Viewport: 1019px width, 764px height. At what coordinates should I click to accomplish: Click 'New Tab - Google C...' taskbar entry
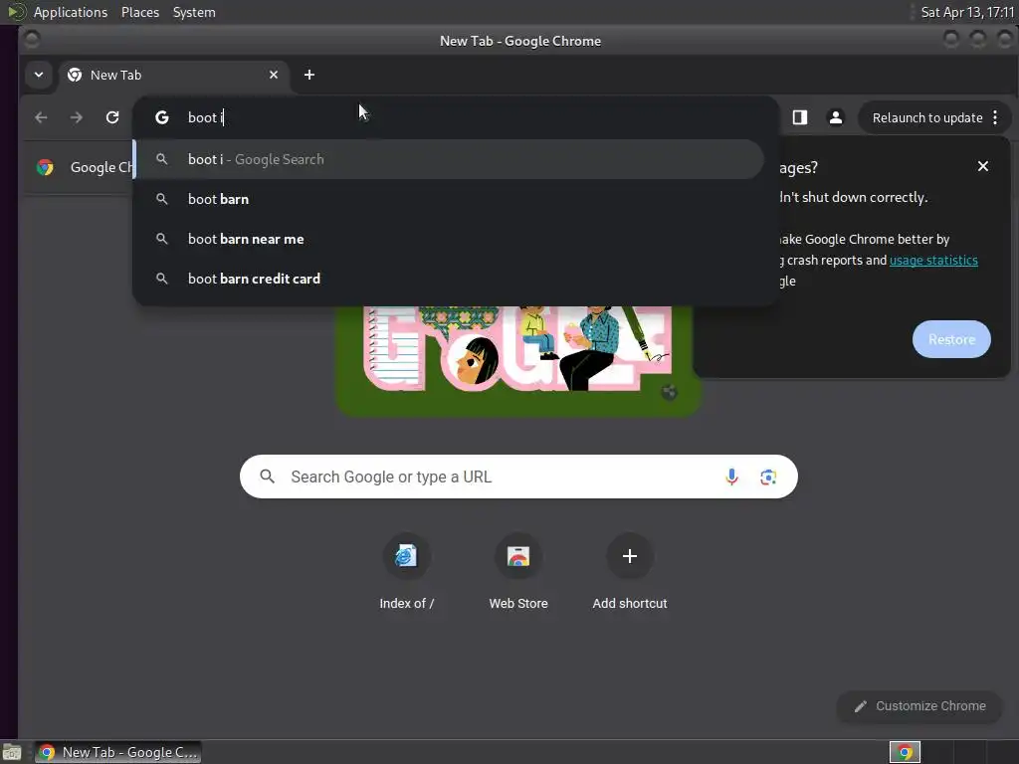[x=118, y=752]
